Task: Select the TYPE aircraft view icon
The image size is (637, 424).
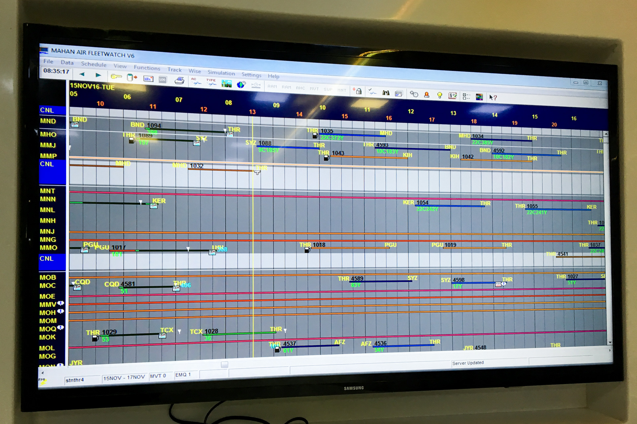Action: point(211,82)
